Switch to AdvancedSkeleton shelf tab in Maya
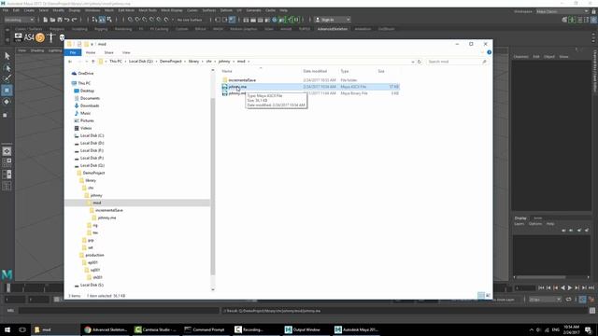This screenshot has height=336, width=598. 333,29
